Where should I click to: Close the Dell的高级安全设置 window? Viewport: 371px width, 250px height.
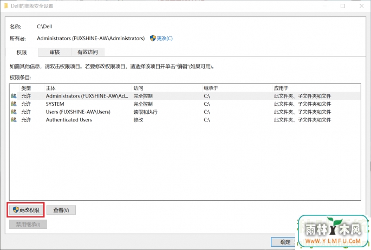(x=361, y=6)
